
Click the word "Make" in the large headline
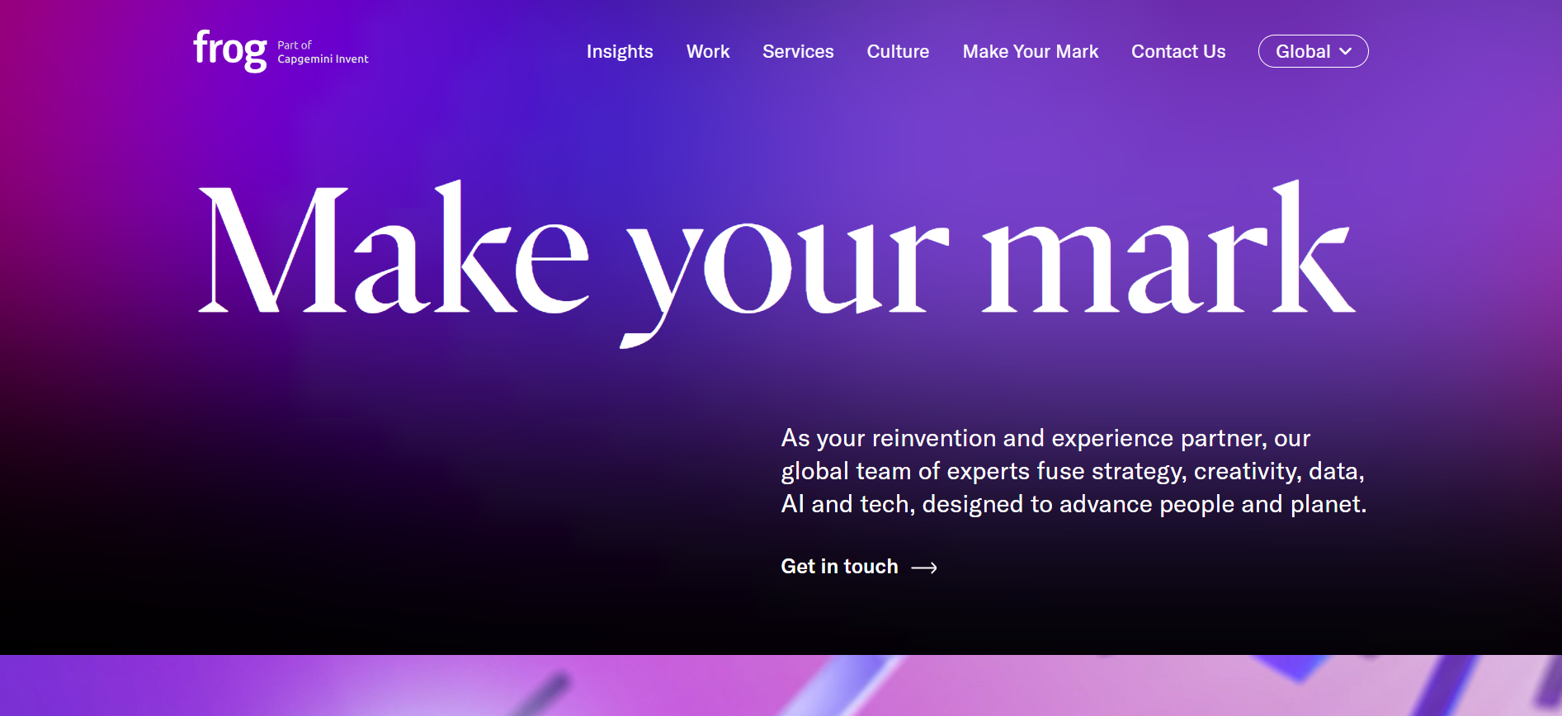[x=392, y=252]
